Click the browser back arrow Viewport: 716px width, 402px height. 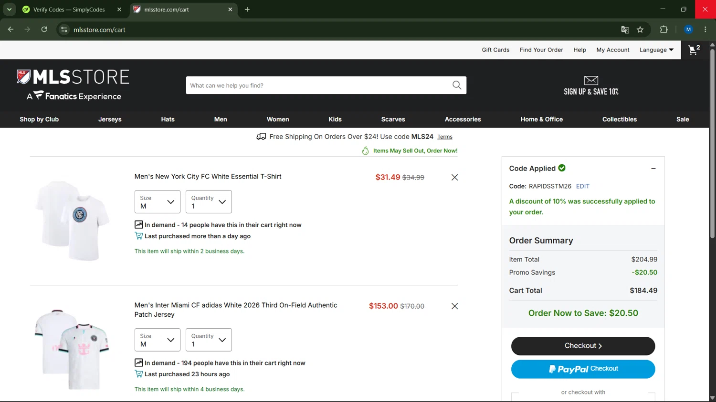[11, 30]
